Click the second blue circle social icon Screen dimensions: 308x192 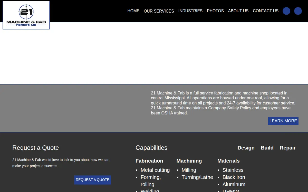pos(298,11)
